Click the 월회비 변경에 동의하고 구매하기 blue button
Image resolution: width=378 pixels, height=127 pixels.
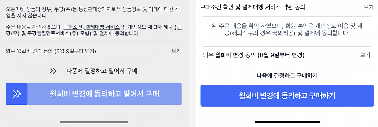[x=287, y=96]
